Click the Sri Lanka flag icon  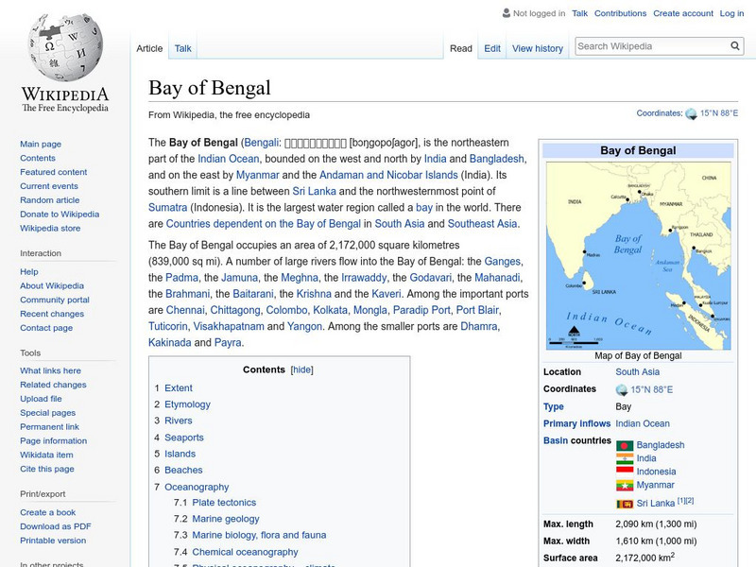tap(625, 504)
